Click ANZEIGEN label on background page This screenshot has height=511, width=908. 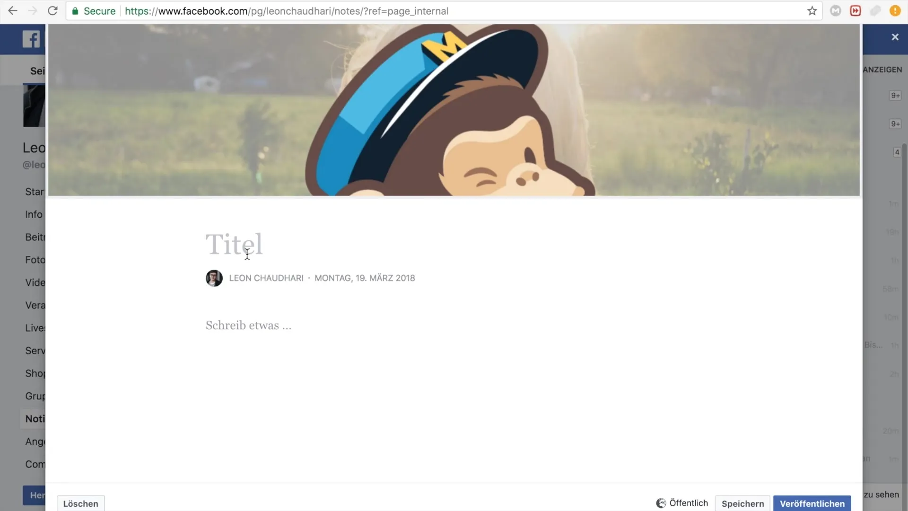click(882, 70)
